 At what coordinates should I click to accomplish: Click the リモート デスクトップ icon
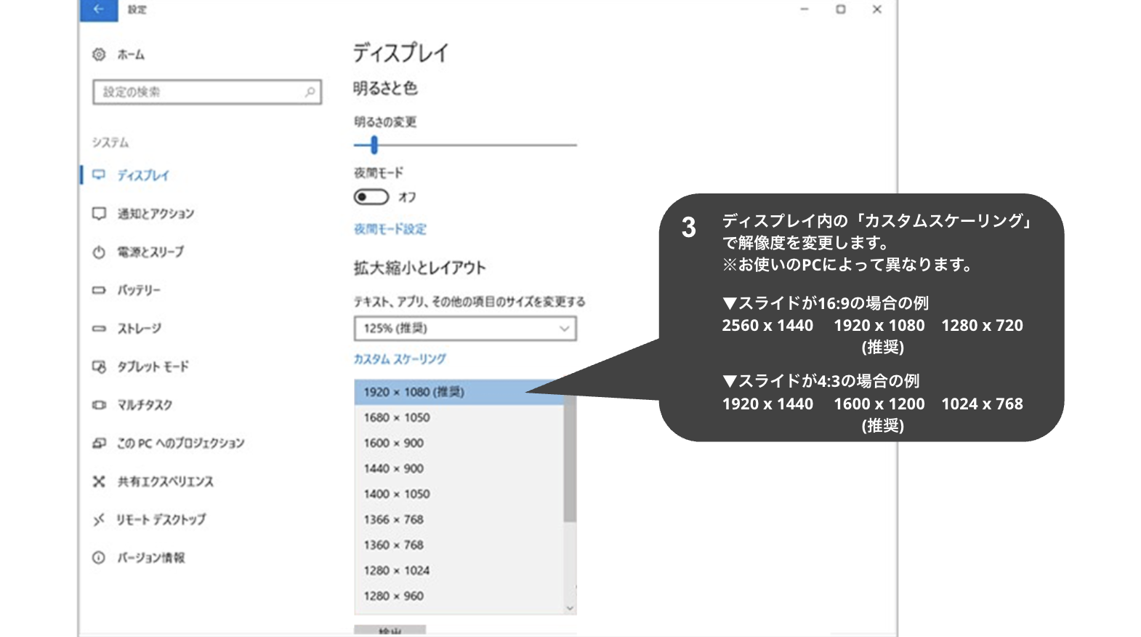pyautogui.click(x=100, y=519)
